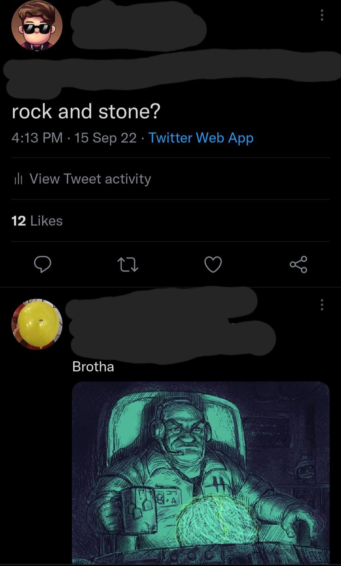Screen dimensions: 341x566
Task: Click the reply speech bubble icon
Action: pyautogui.click(x=43, y=265)
